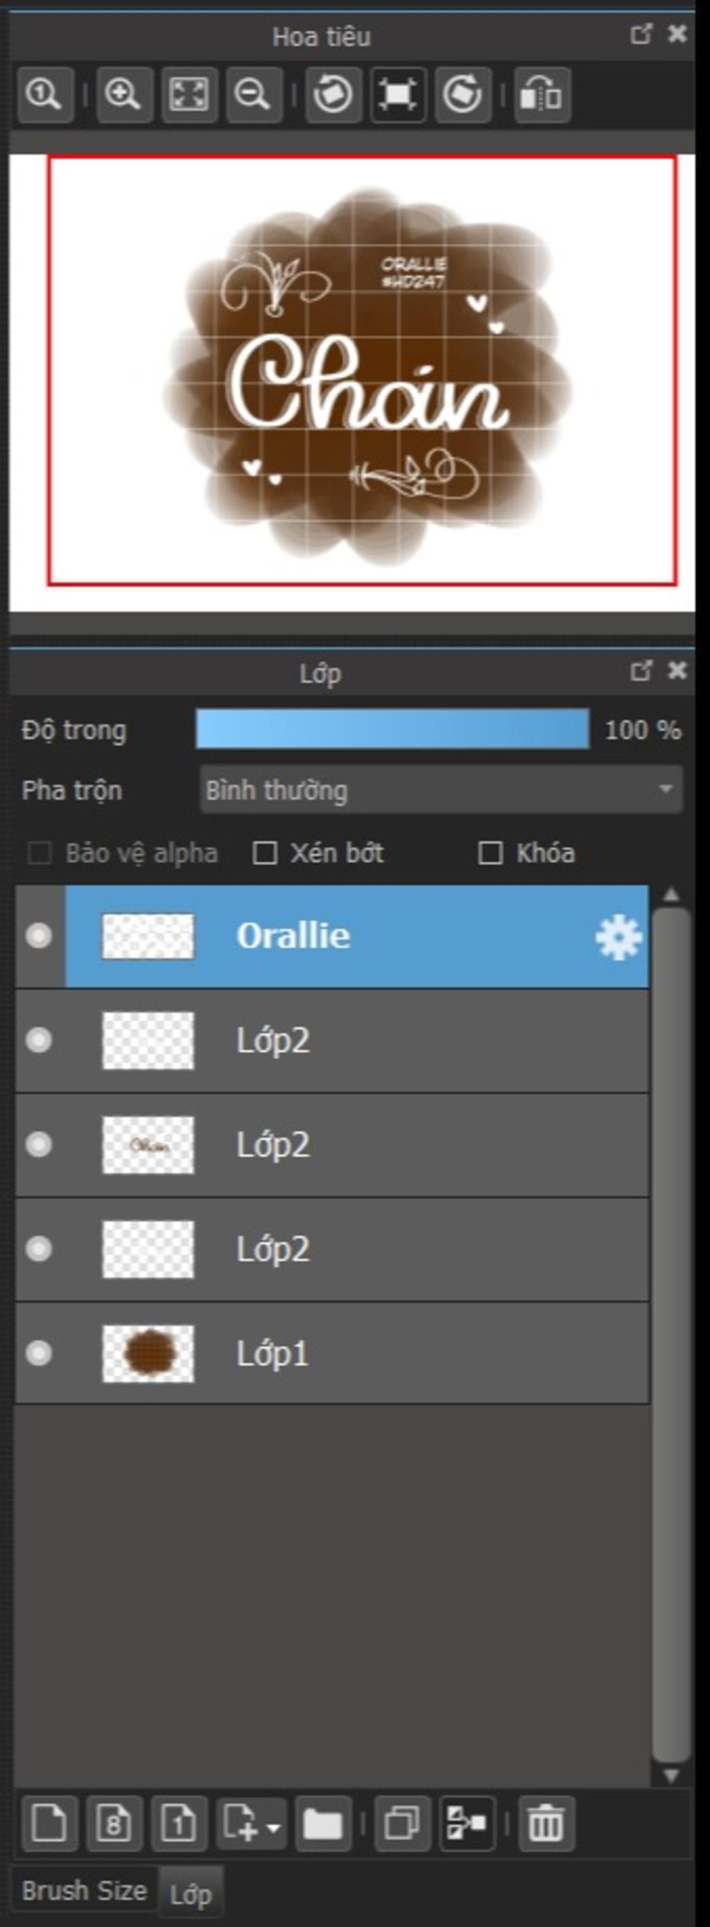Click the zoom out magnifier icon
Image resolution: width=710 pixels, height=1927 pixels.
254,95
